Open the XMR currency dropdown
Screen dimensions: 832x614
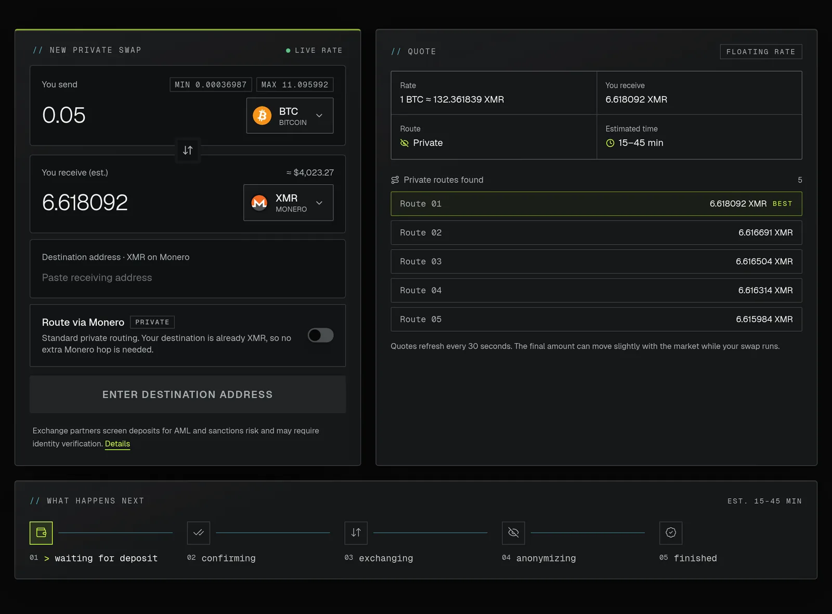[289, 203]
